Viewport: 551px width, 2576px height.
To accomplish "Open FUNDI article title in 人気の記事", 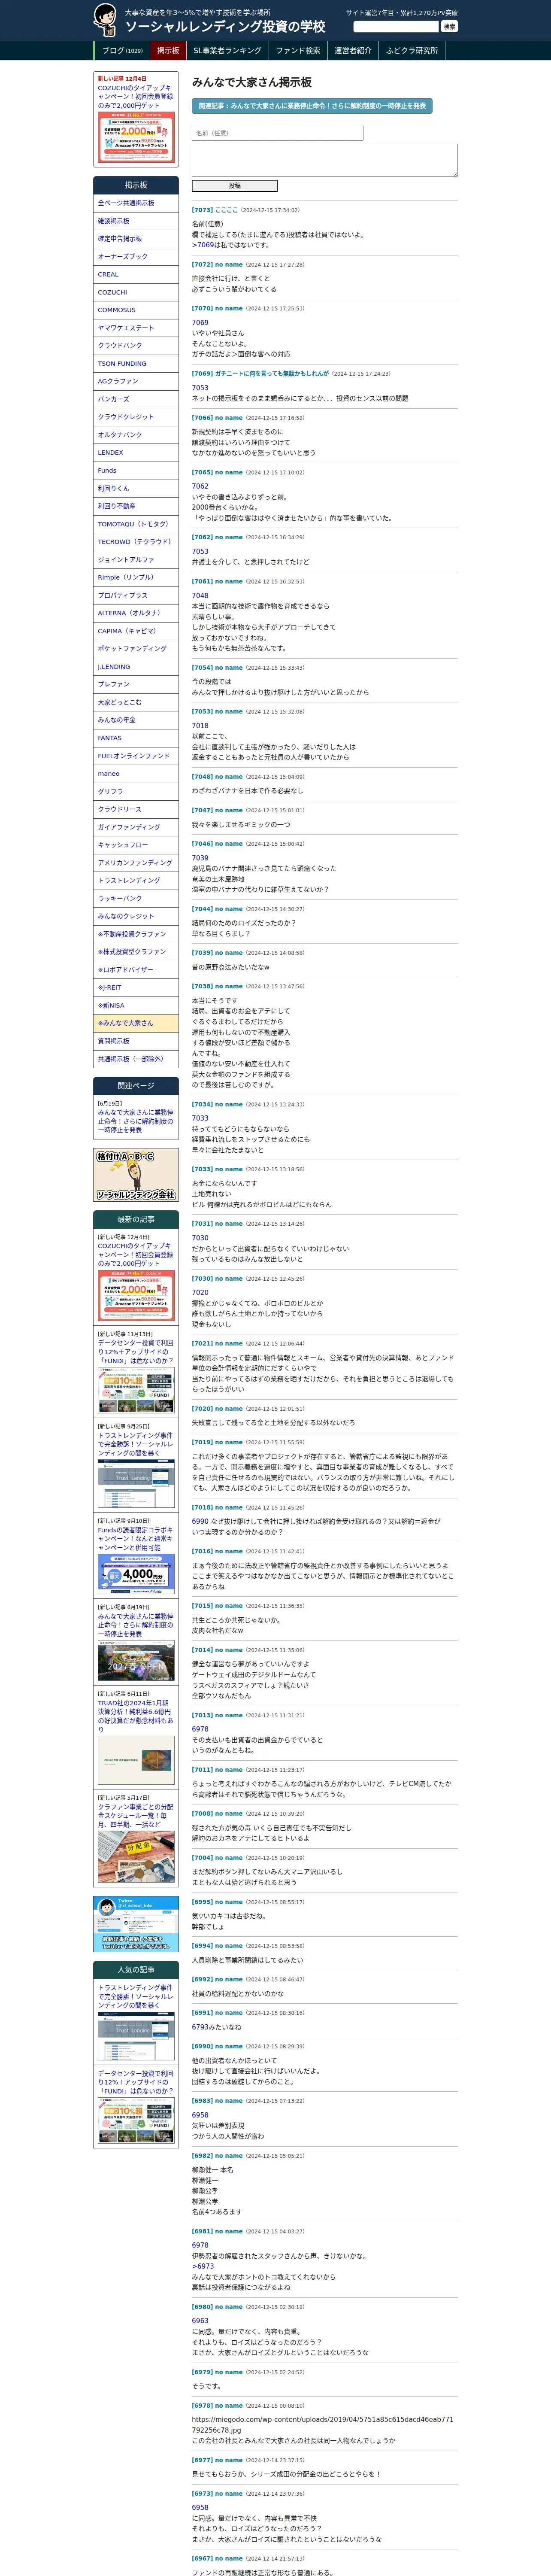I will pos(135,2081).
